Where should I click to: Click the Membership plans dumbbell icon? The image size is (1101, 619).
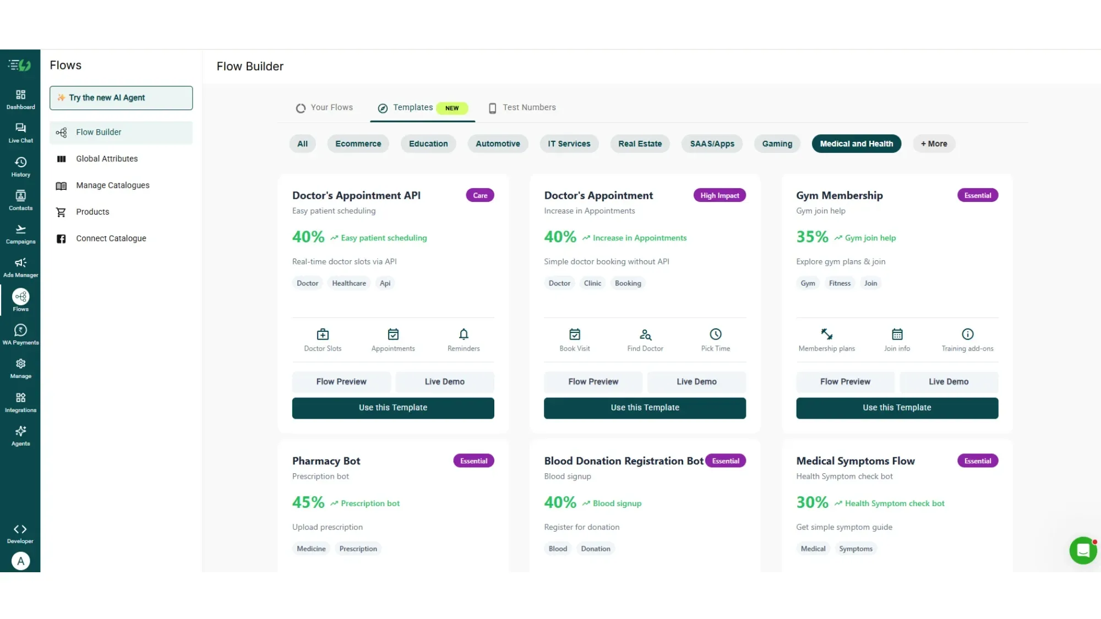(x=827, y=334)
